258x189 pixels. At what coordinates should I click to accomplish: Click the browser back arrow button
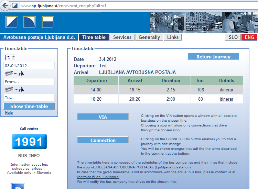[x=6, y=5]
